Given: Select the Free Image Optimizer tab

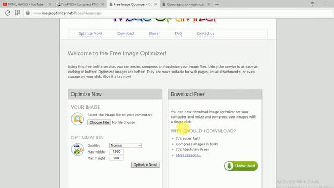Looking at the screenshot, I should [133, 4].
